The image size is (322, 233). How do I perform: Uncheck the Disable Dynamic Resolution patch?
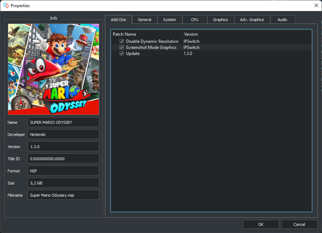tap(122, 41)
